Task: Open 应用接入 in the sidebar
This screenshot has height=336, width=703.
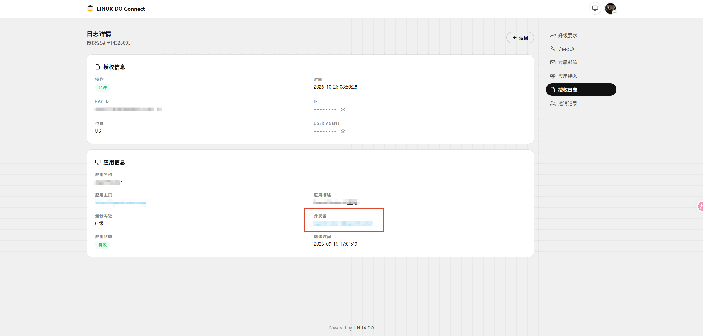Action: (x=581, y=76)
